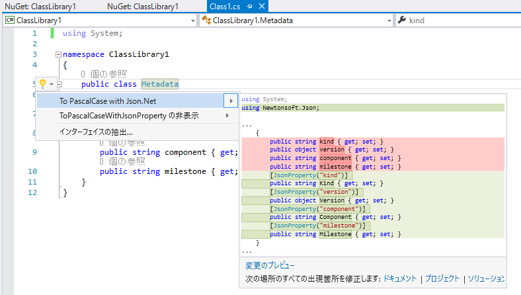521x295 pixels.
Task: Click the added Kind property in preview
Action: (x=327, y=183)
